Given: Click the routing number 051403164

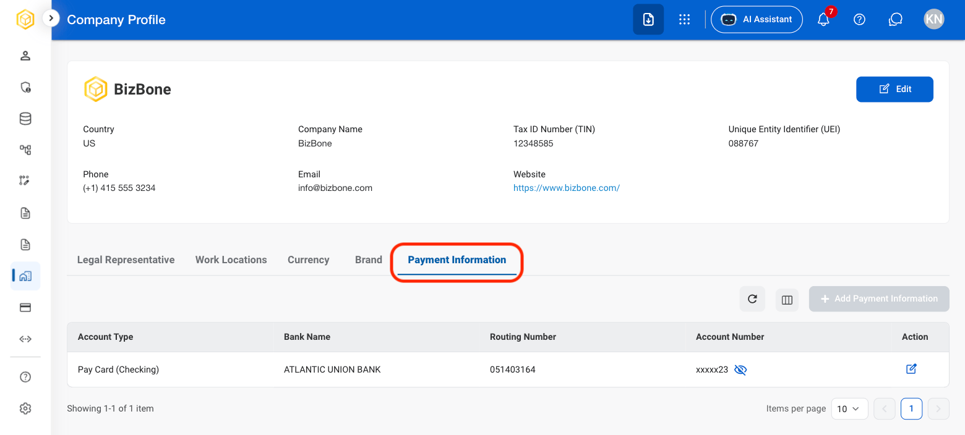Looking at the screenshot, I should coord(512,370).
